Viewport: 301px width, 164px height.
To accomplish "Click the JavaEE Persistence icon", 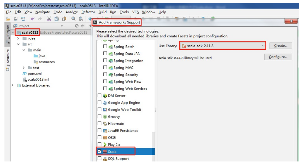I will [x=105, y=131].
